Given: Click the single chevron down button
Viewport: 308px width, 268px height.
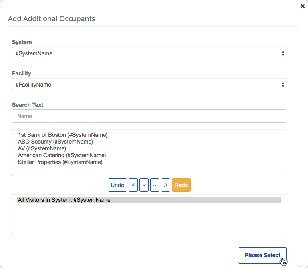Looking at the screenshot, I should click(x=144, y=185).
